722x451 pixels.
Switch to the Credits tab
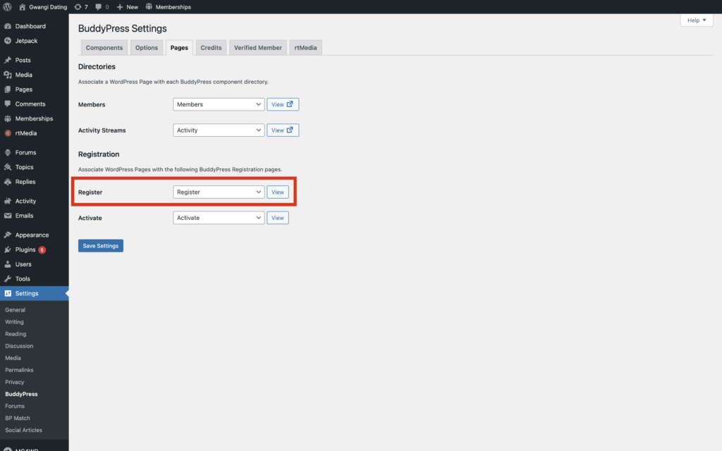point(211,47)
